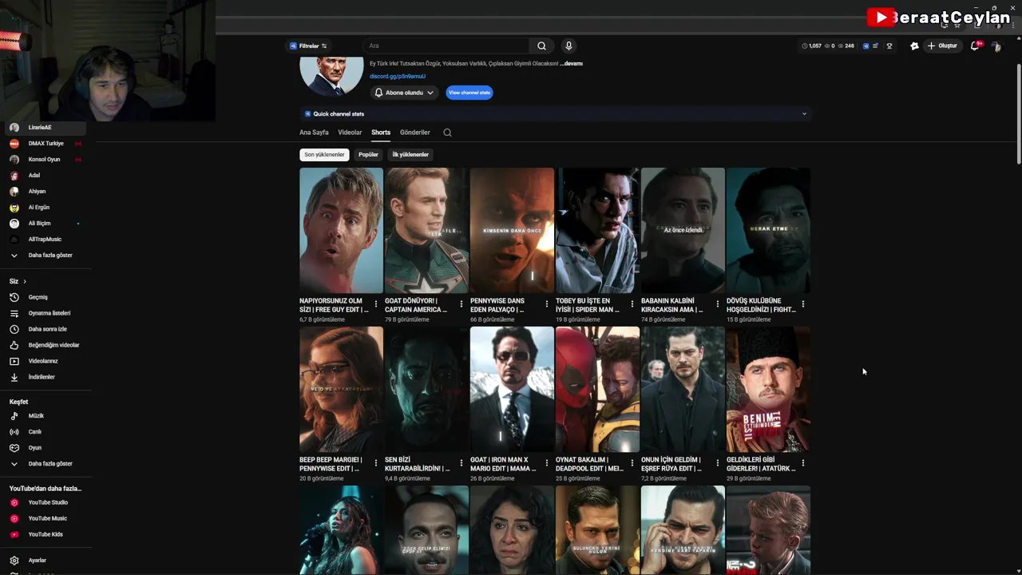Viewport: 1022px width, 575px height.
Task: Open the Captain America GOAT DÖNÜYOR thumbnail
Action: pyautogui.click(x=426, y=230)
